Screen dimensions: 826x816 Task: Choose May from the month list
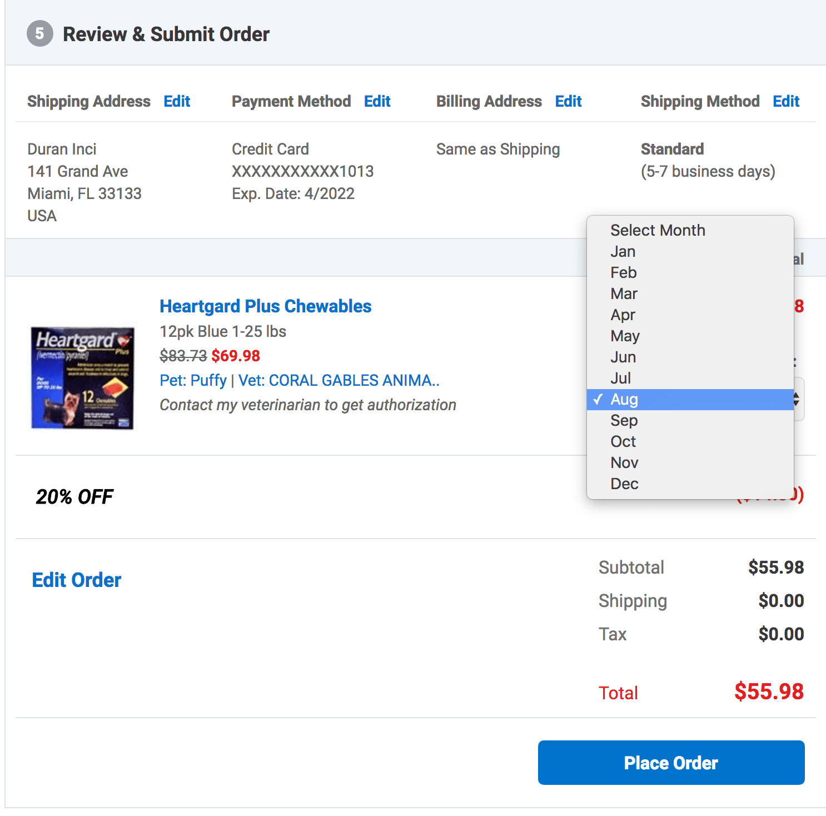[690, 336]
